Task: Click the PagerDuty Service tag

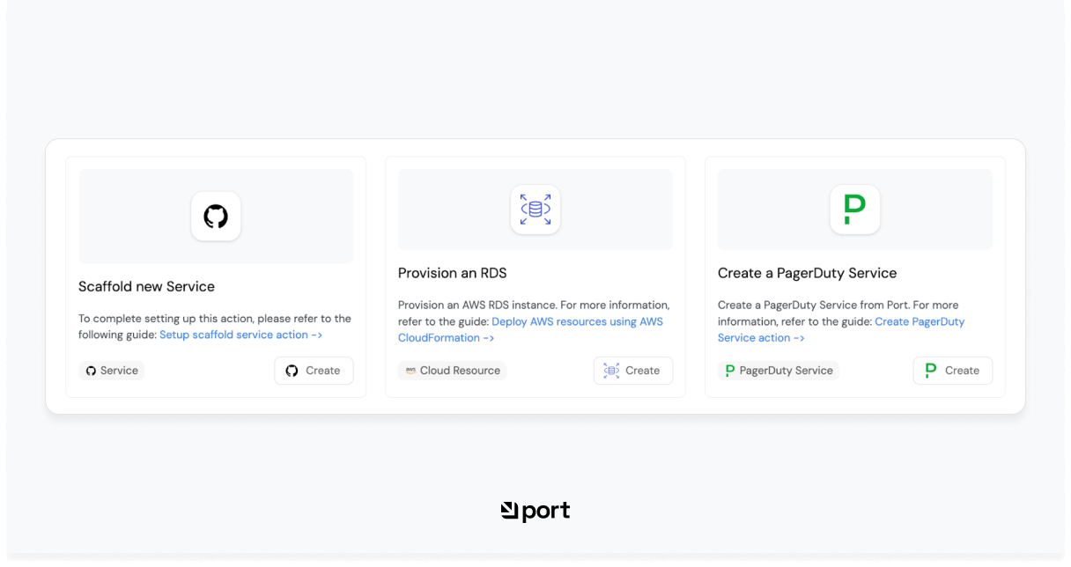Action: pos(779,371)
